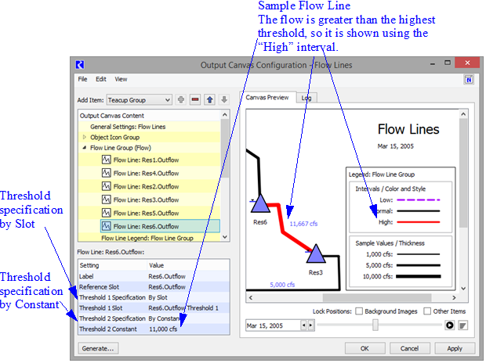Open the Add Item Teacup Group dropdown
This screenshot has height=363, width=486.
[x=140, y=99]
